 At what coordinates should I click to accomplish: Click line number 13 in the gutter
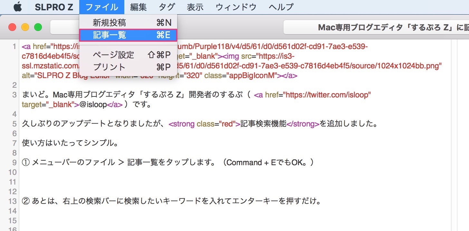pos(12,201)
